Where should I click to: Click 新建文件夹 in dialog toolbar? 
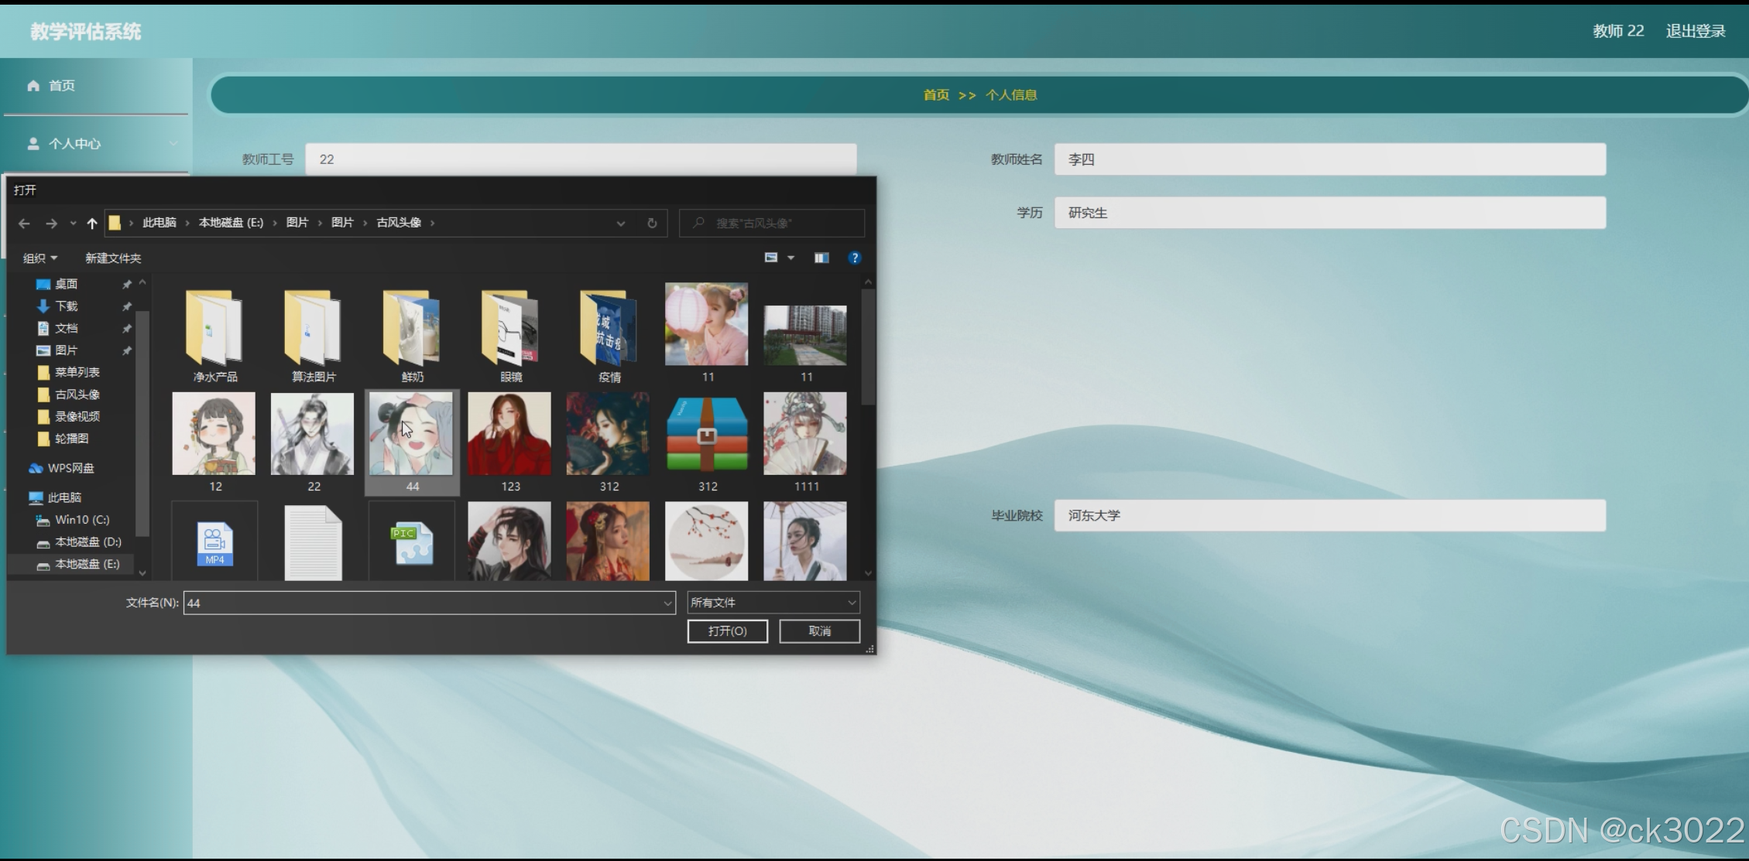click(113, 258)
